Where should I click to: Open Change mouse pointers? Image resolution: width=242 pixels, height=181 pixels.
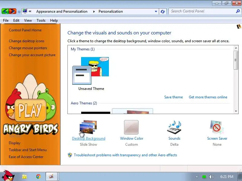(28, 48)
